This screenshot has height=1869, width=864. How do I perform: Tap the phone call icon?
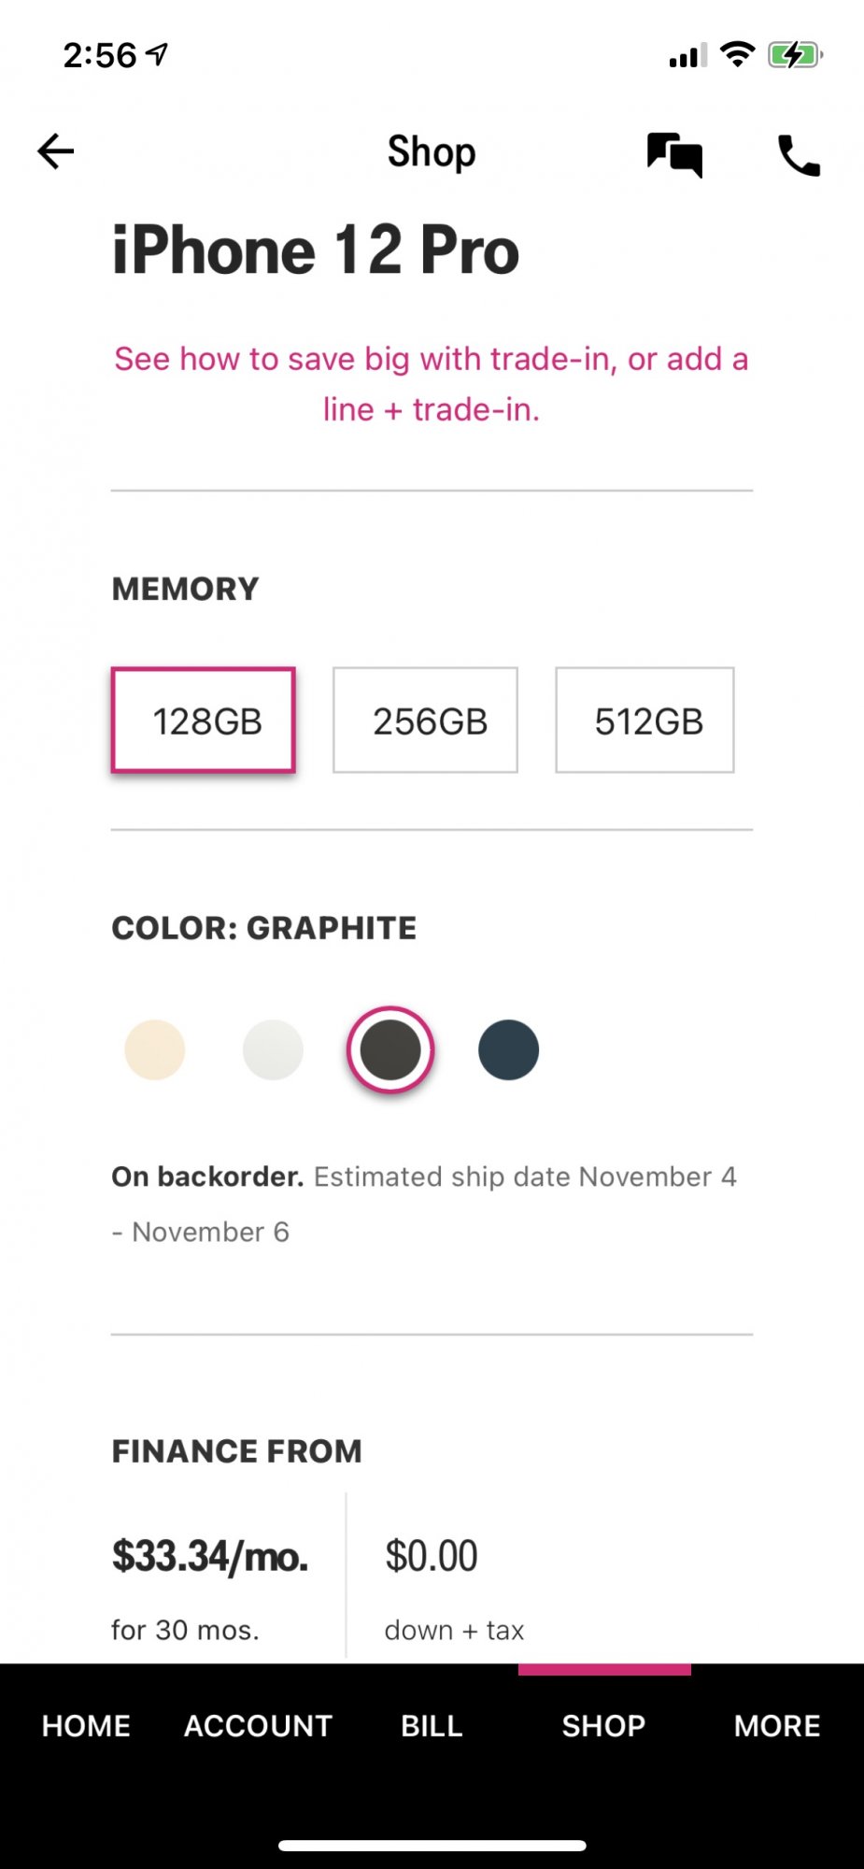point(799,155)
